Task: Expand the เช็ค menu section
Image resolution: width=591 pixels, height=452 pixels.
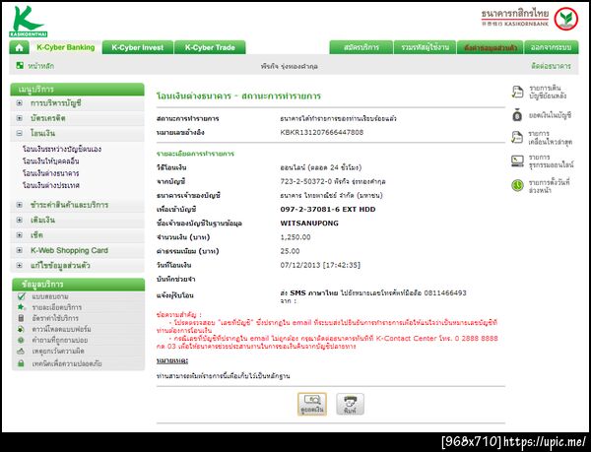Action: click(20, 235)
